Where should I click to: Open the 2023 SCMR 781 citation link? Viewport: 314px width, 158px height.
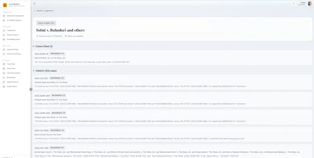[x=42, y=54]
